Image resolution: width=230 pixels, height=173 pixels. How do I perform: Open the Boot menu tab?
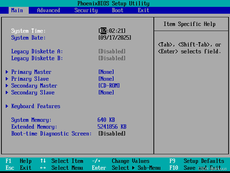tap(118, 10)
